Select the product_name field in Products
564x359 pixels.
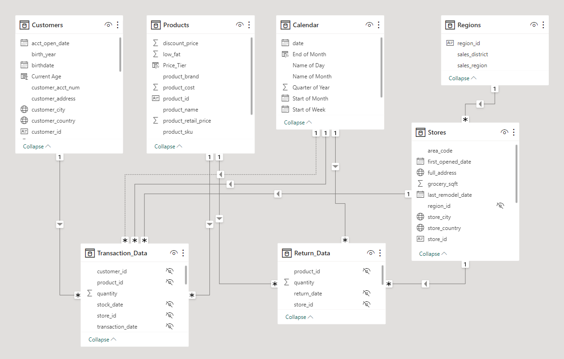pyautogui.click(x=180, y=110)
